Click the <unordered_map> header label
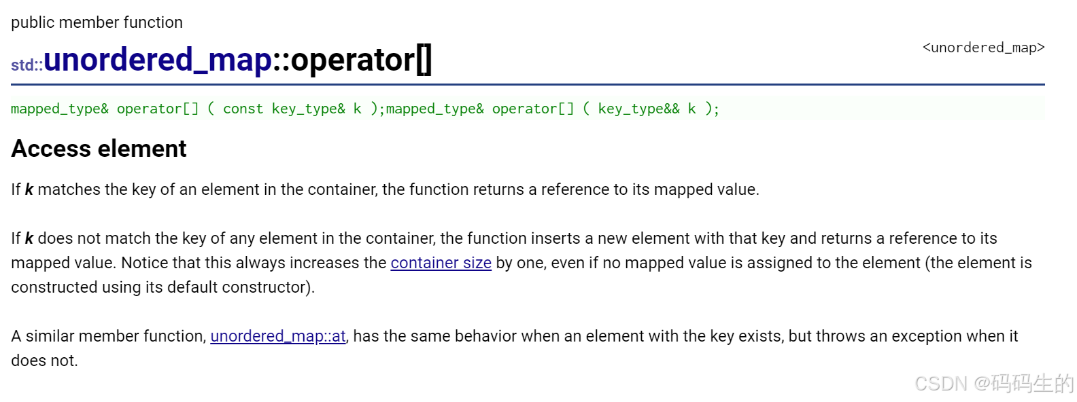This screenshot has width=1077, height=402. point(983,48)
